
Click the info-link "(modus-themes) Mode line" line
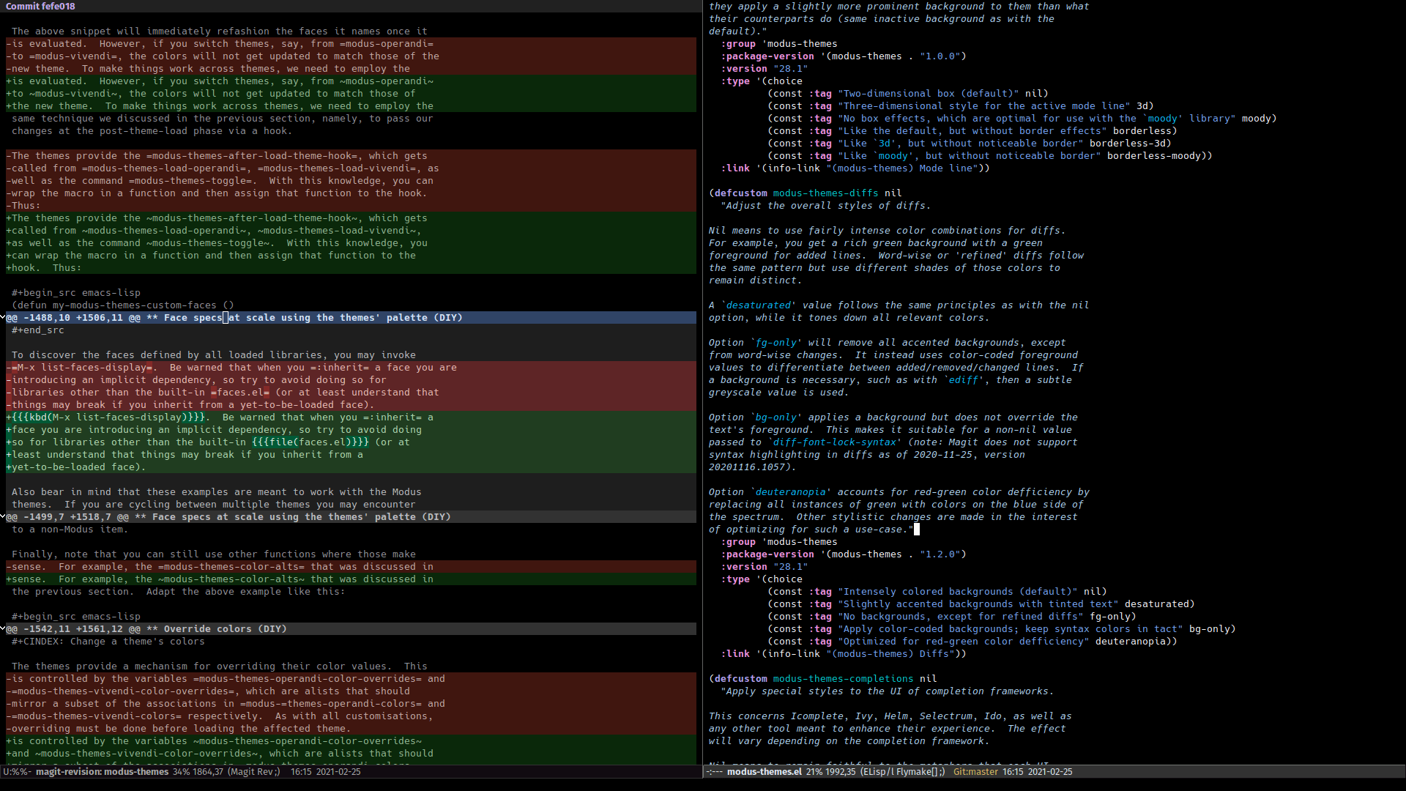pos(855,168)
